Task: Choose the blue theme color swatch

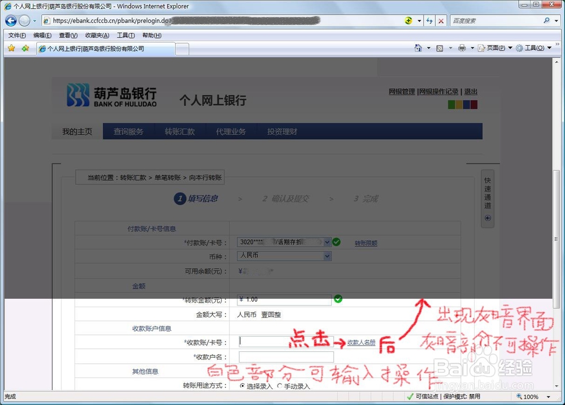Action: click(467, 105)
